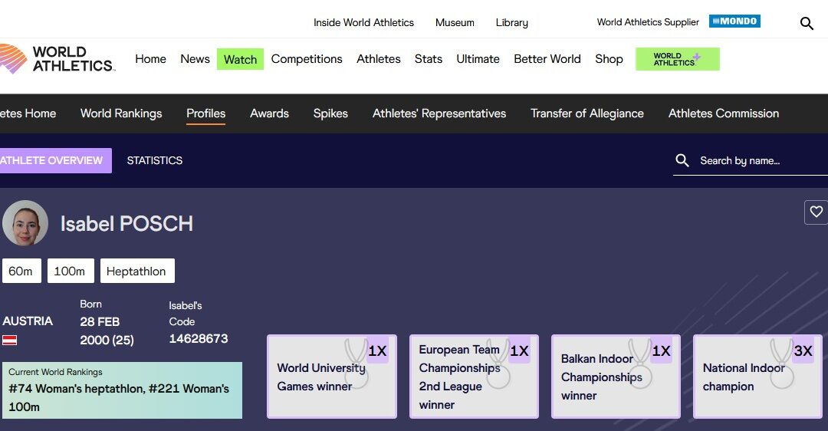The height and width of the screenshot is (431, 828).
Task: Type in the Search by name field
Action: point(759,161)
